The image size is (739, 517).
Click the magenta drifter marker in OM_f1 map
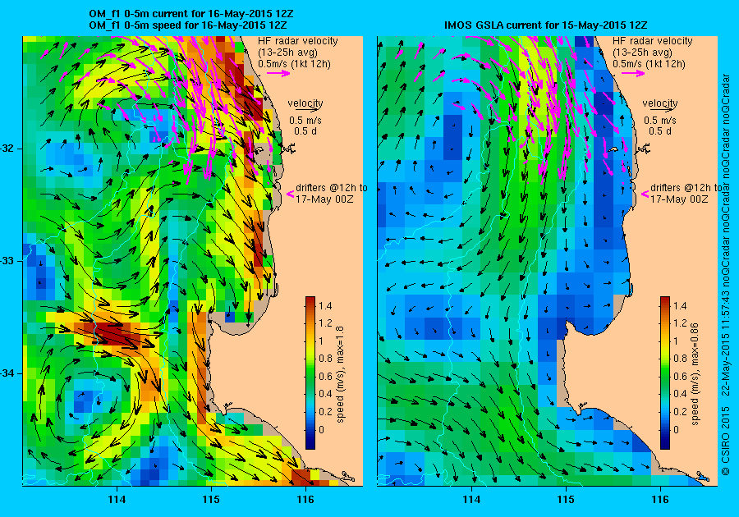(291, 194)
